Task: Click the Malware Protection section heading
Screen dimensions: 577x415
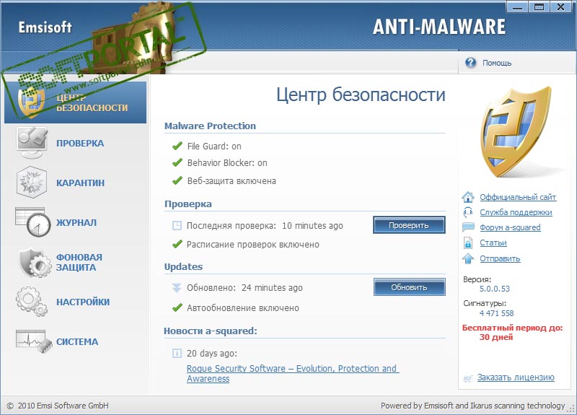Action: [x=210, y=126]
